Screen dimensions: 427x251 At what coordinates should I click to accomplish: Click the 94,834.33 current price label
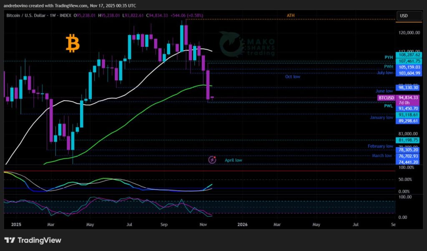408,98
